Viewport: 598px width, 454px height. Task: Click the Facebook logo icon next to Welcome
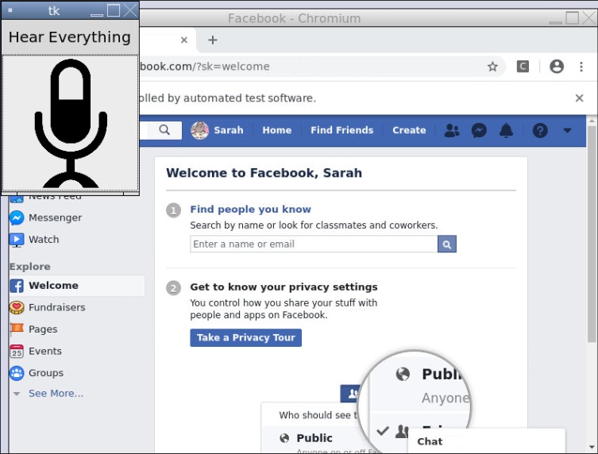(x=17, y=286)
